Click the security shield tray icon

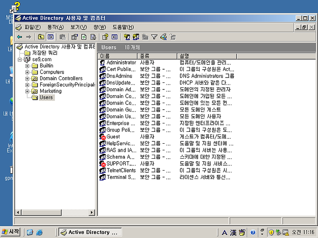pos(271,232)
